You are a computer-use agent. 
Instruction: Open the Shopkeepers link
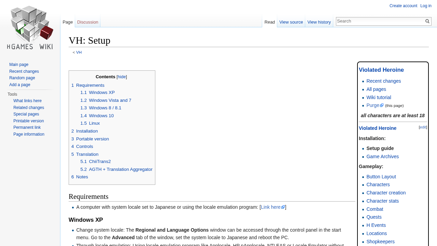[x=380, y=242]
